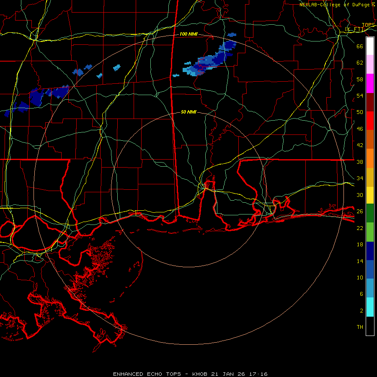This screenshot has width=377, height=377.
Task: Click the bright red legend swatch
Action: [x=370, y=121]
